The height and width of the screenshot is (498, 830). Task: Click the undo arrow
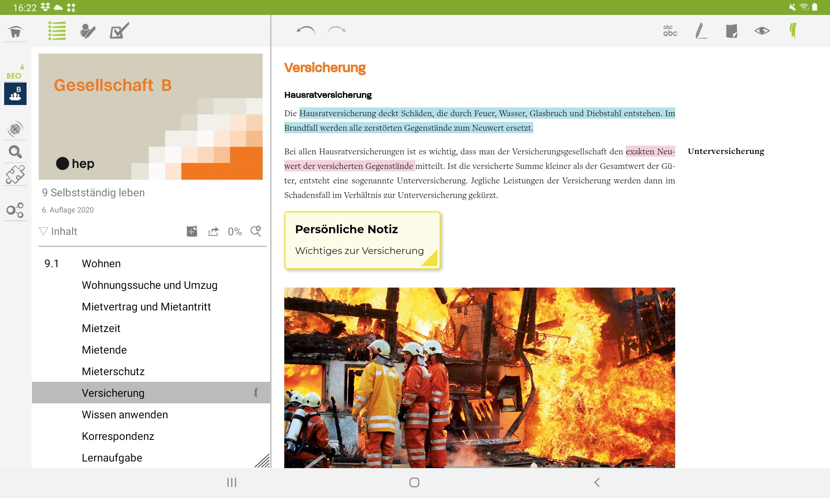coord(306,30)
